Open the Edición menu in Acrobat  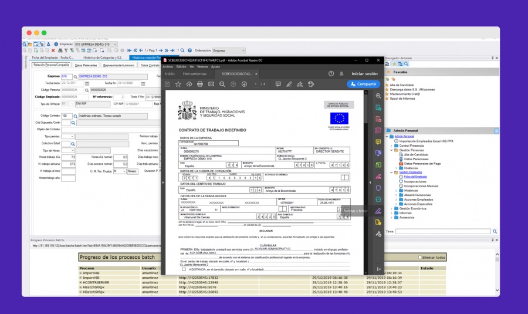[181, 67]
